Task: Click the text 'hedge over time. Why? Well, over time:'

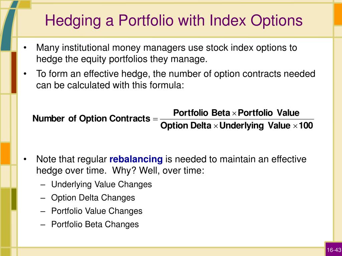Action: pos(120,170)
